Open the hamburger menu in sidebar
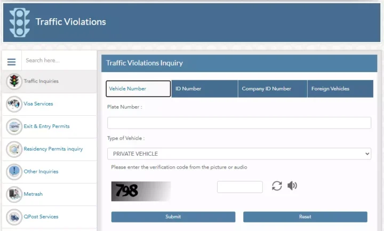Screen dimensions: 384x231 (12, 62)
